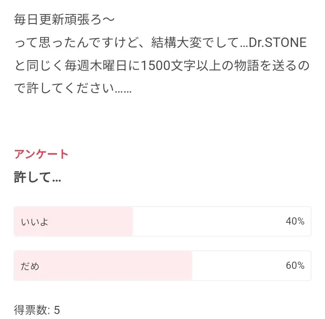325x319 pixels.
Task: Click the "得票数: 5" vote count
Action: 37,310
